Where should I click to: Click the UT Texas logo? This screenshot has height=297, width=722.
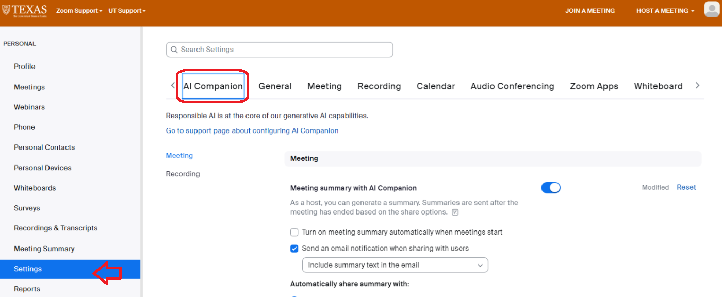point(25,10)
